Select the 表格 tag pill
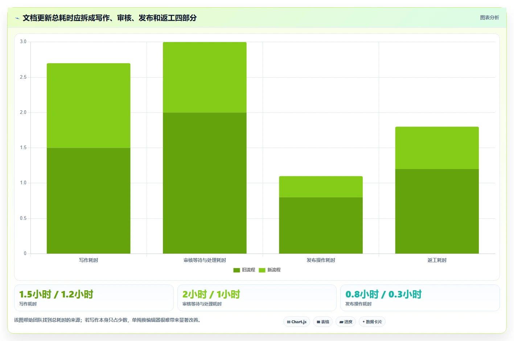Screen dimensions: 514x341 pyautogui.click(x=323, y=322)
